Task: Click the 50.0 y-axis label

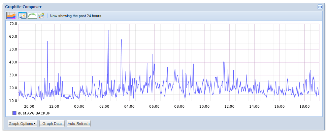Action: tap(13, 49)
